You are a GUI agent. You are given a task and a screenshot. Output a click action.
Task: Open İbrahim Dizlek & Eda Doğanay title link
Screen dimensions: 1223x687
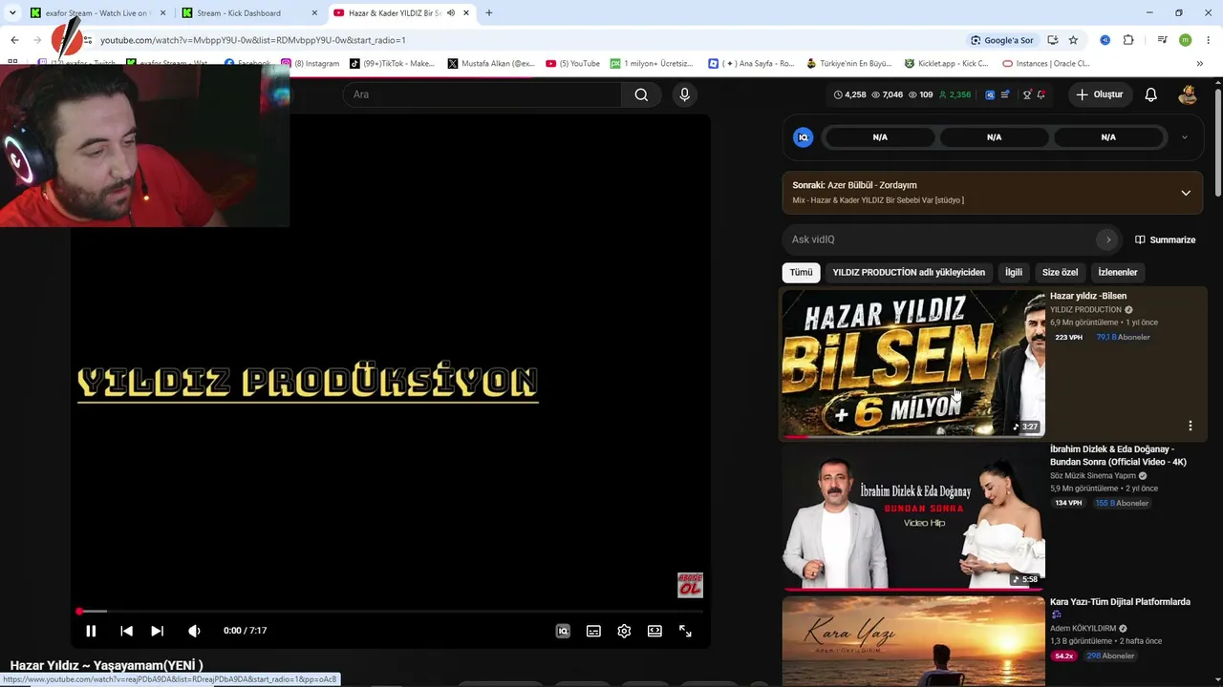(x=1118, y=455)
